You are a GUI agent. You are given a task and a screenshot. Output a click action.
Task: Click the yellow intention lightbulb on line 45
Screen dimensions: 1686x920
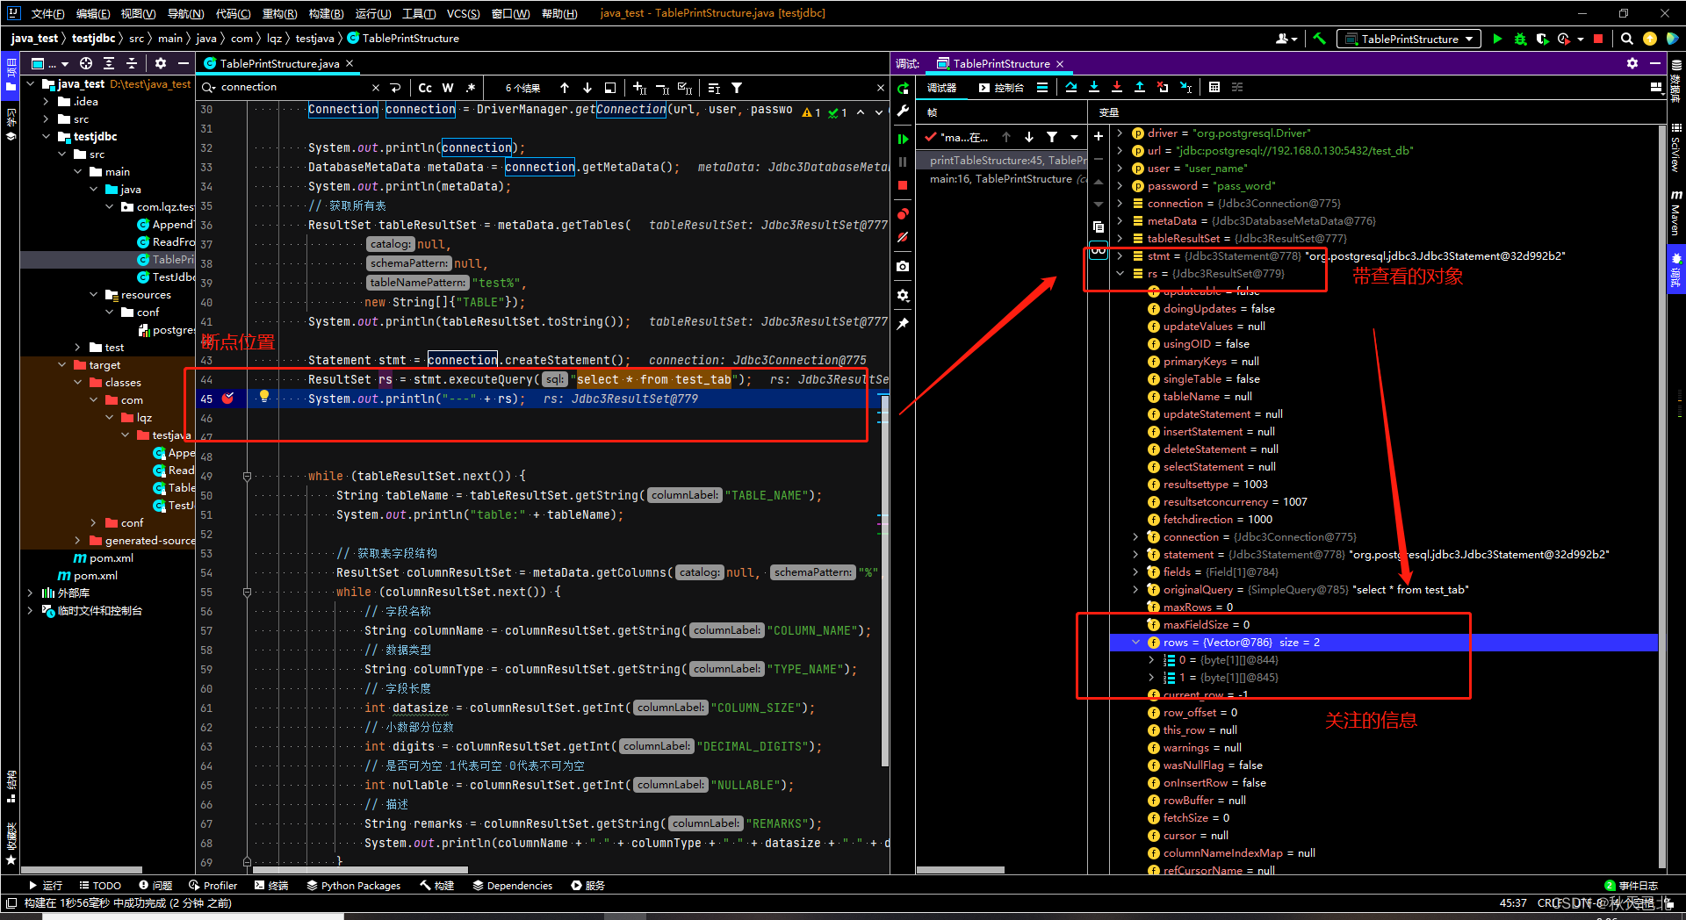(x=263, y=397)
